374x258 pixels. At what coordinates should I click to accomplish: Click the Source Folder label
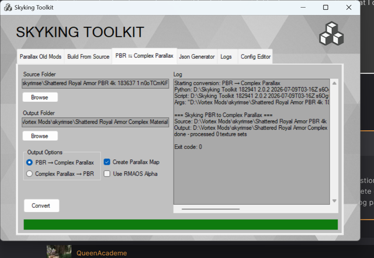40,74
